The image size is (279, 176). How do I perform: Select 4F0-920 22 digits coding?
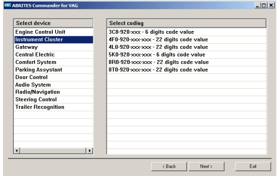(x=158, y=39)
